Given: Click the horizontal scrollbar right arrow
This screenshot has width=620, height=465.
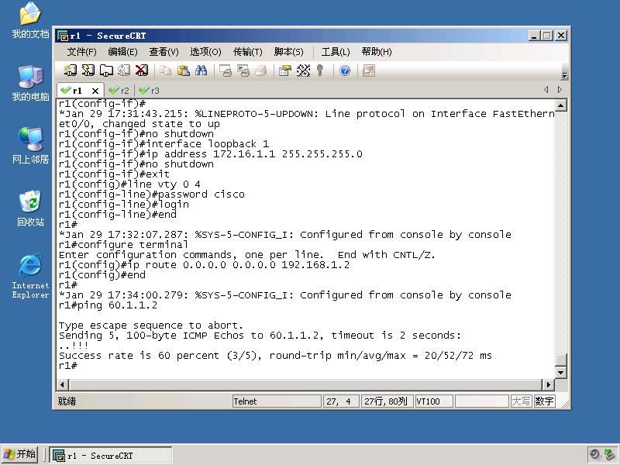Looking at the screenshot, I should click(549, 384).
